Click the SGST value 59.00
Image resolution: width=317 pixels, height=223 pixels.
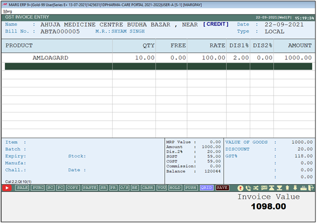pos(214,156)
